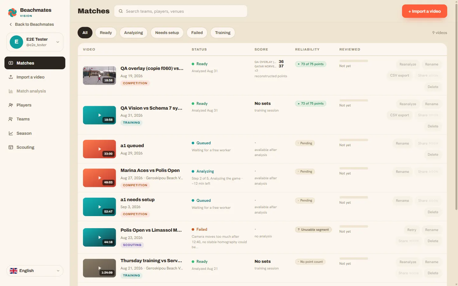Click the back arrow beside Back to Beachmates
The height and width of the screenshot is (286, 458).
(10, 24)
